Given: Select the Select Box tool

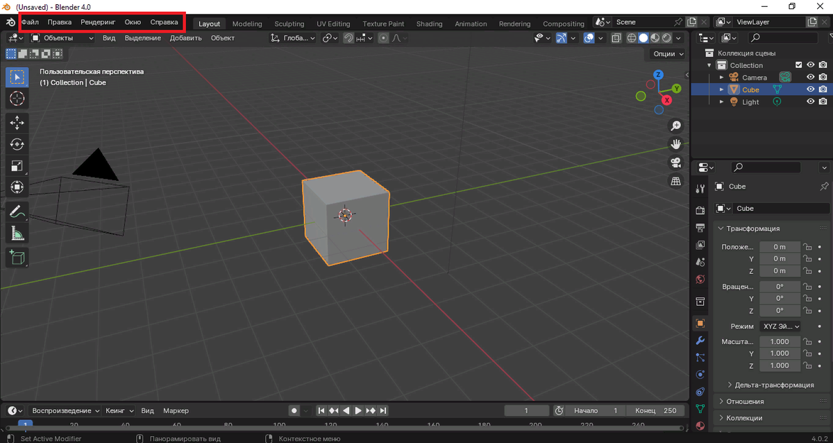Looking at the screenshot, I should click(17, 77).
